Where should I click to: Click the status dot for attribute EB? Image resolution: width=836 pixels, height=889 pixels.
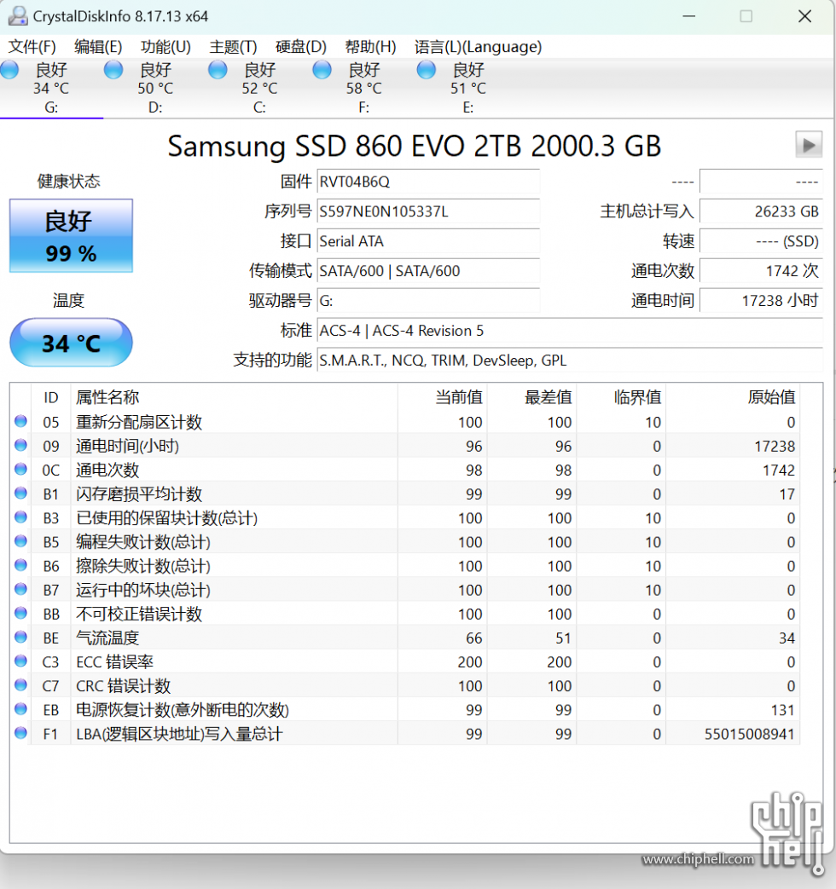click(21, 708)
